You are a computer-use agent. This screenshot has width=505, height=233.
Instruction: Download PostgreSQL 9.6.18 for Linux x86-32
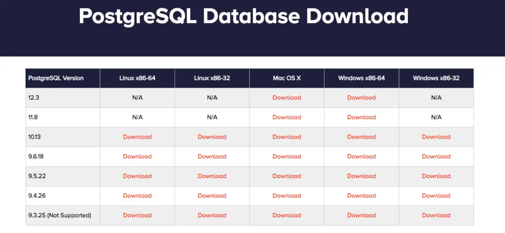tap(212, 156)
